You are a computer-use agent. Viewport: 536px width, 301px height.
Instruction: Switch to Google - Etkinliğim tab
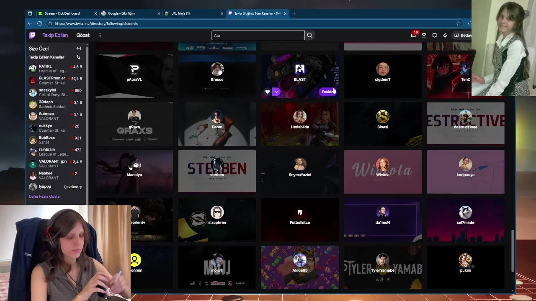[x=131, y=13]
